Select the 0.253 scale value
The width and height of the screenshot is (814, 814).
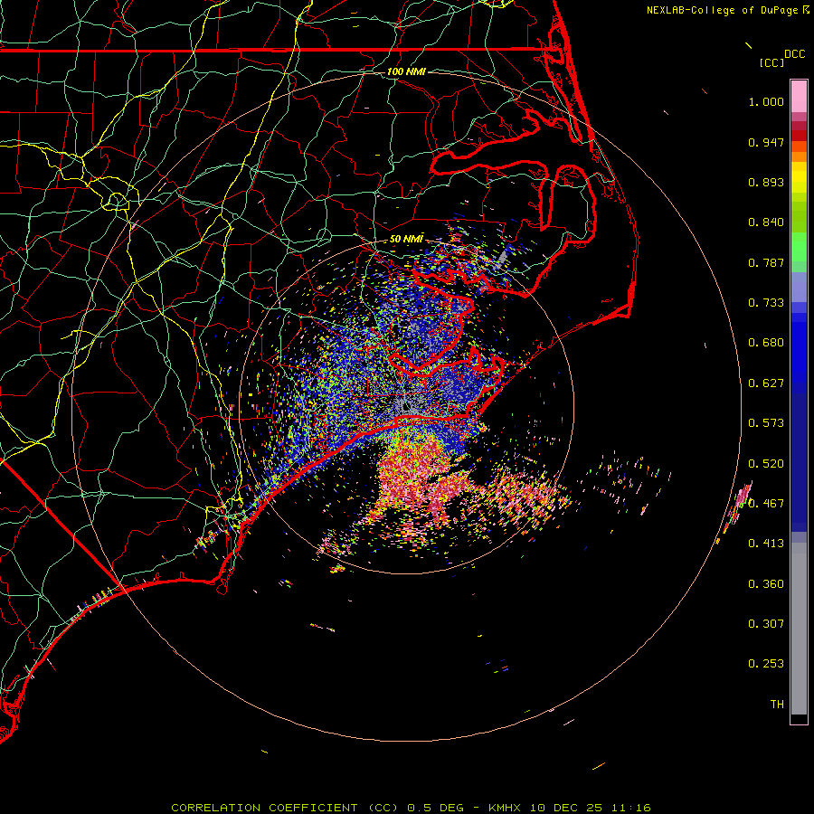click(x=766, y=664)
